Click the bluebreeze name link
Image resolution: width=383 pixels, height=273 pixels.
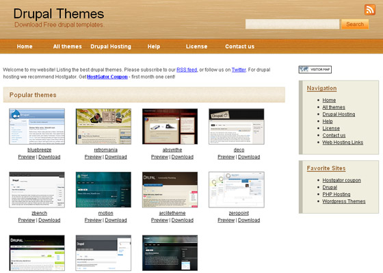click(x=40, y=150)
